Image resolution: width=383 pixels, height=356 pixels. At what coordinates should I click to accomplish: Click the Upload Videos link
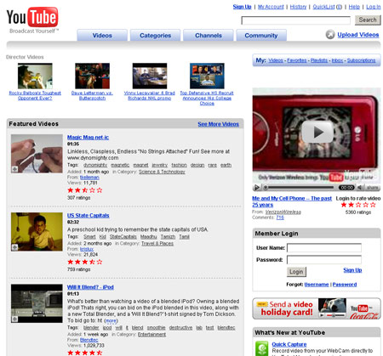coord(358,35)
